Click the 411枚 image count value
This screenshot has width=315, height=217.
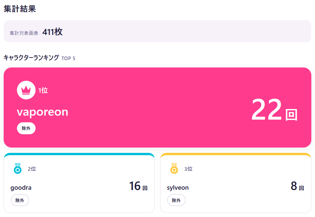tap(52, 32)
